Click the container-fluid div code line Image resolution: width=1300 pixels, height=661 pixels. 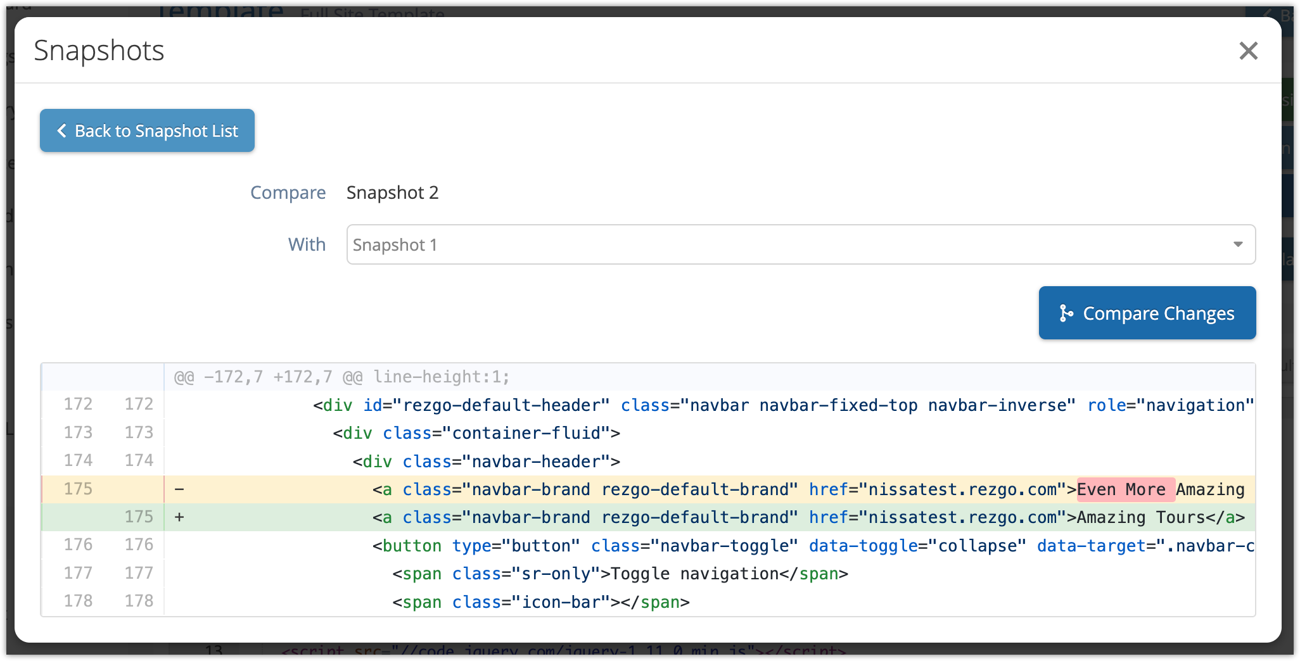476,433
